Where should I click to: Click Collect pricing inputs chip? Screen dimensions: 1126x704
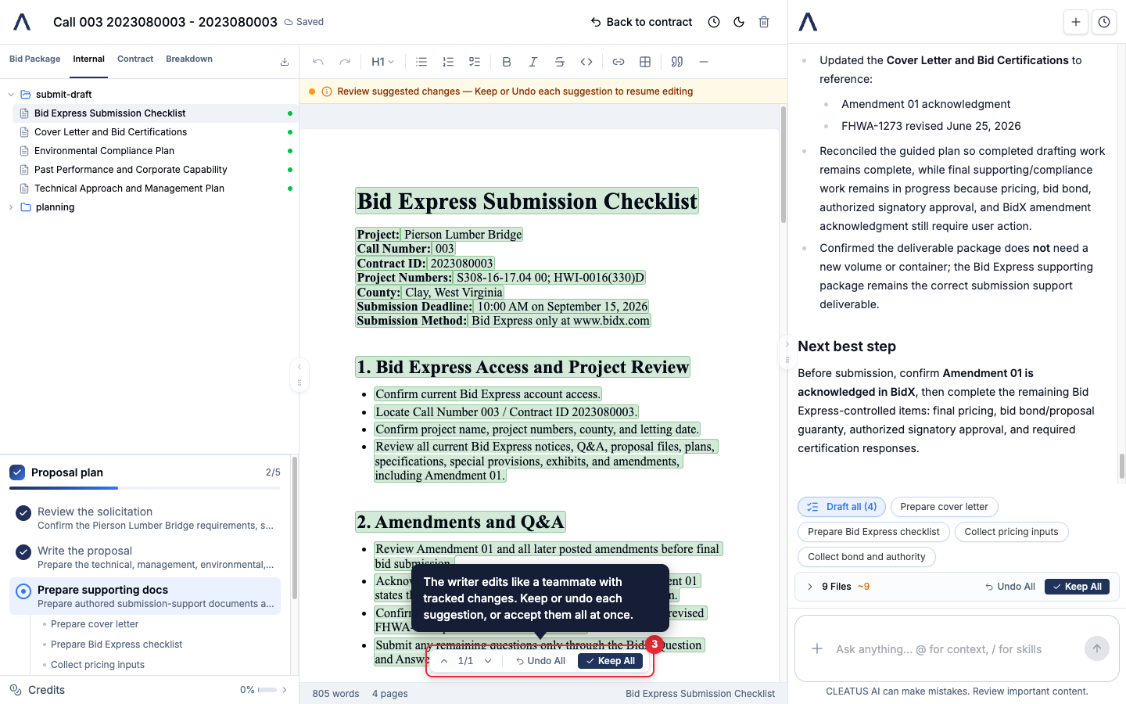click(1011, 532)
